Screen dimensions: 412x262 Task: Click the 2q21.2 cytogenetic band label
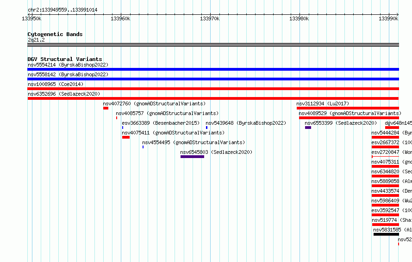[x=36, y=40]
